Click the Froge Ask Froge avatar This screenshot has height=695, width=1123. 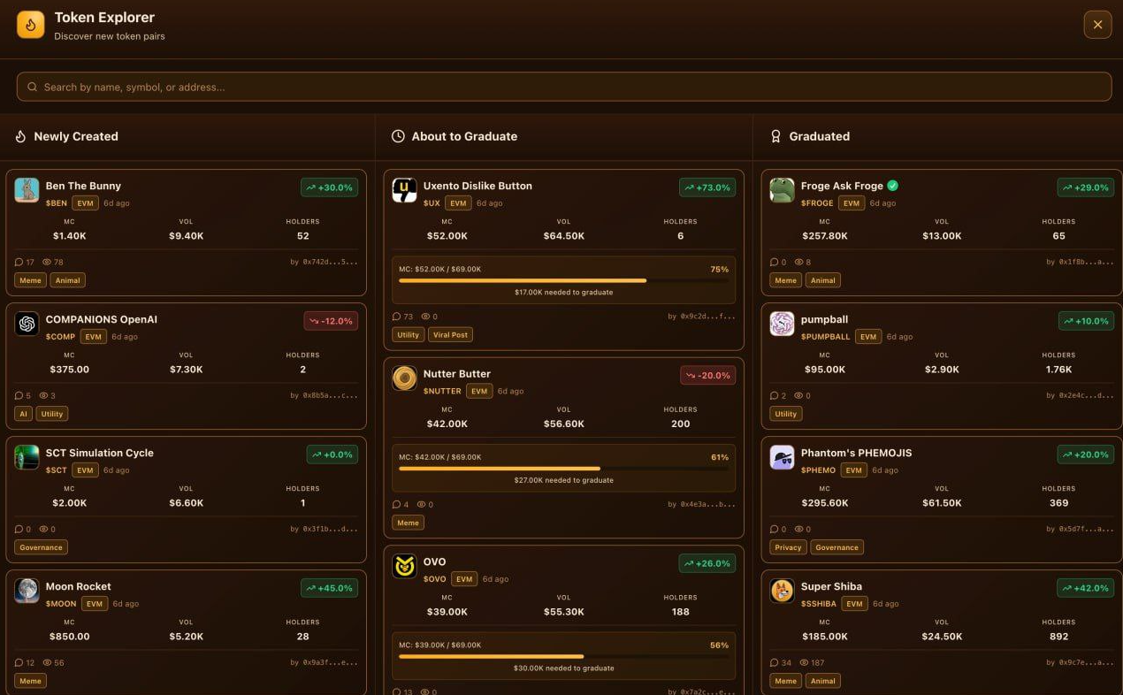(782, 190)
